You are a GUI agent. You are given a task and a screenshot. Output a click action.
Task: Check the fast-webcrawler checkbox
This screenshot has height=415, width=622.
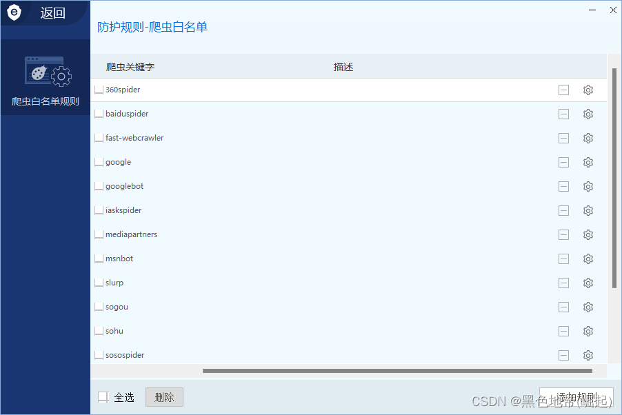(99, 138)
